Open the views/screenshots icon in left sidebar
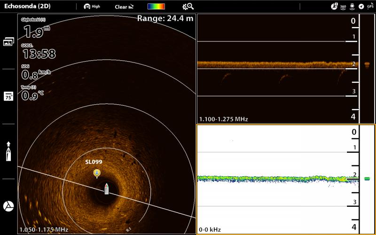 click(x=8, y=42)
